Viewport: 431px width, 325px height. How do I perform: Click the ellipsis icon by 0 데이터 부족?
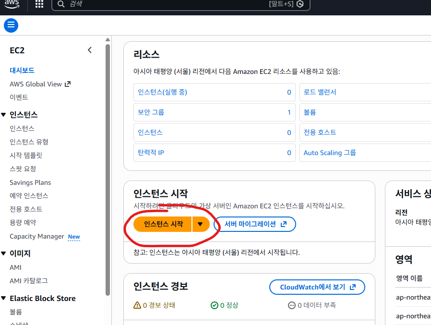pos(292,305)
